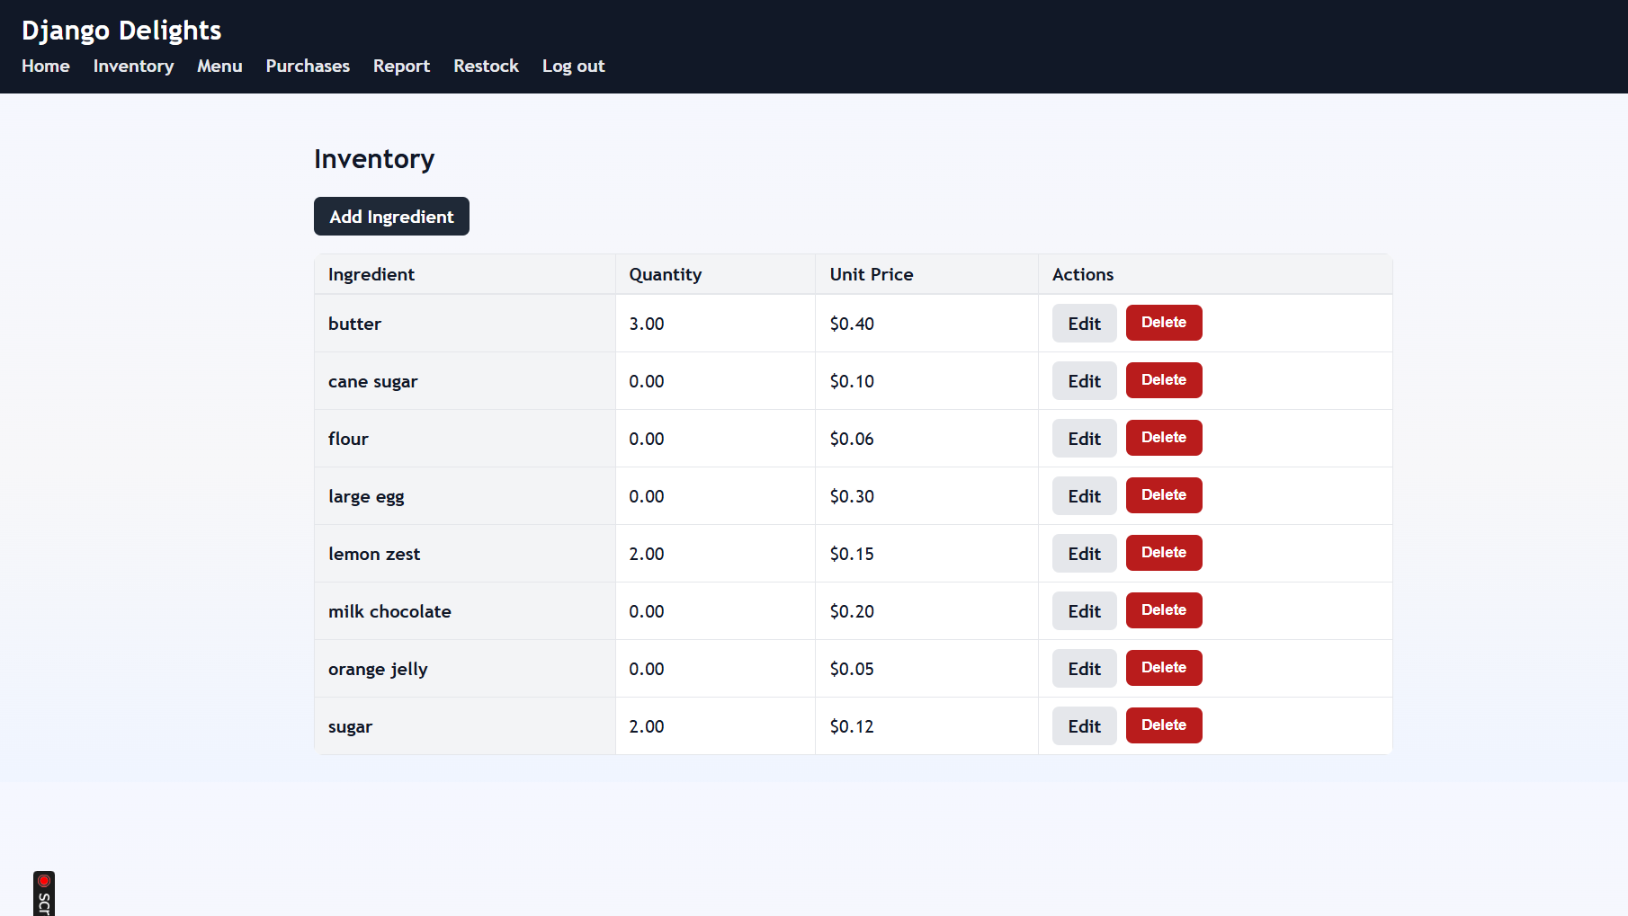Select butter's quantity 3.00 cell
1628x916 pixels.
tap(715, 324)
